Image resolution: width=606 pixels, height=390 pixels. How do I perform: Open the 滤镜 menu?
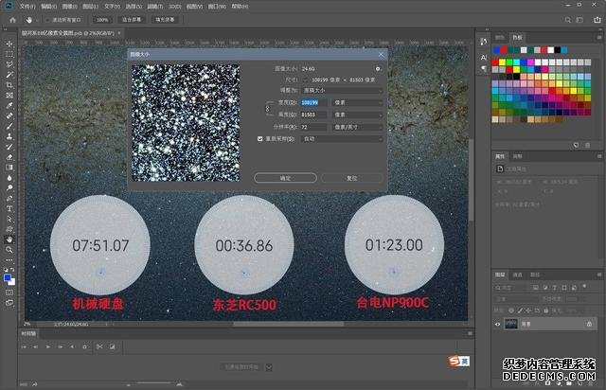coord(154,7)
